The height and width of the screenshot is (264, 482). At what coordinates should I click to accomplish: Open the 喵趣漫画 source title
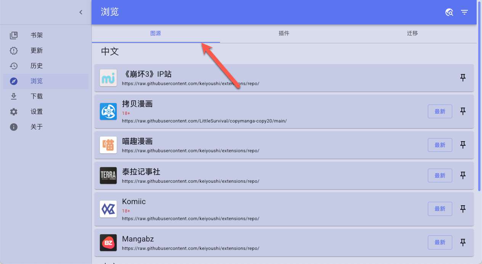[137, 141]
